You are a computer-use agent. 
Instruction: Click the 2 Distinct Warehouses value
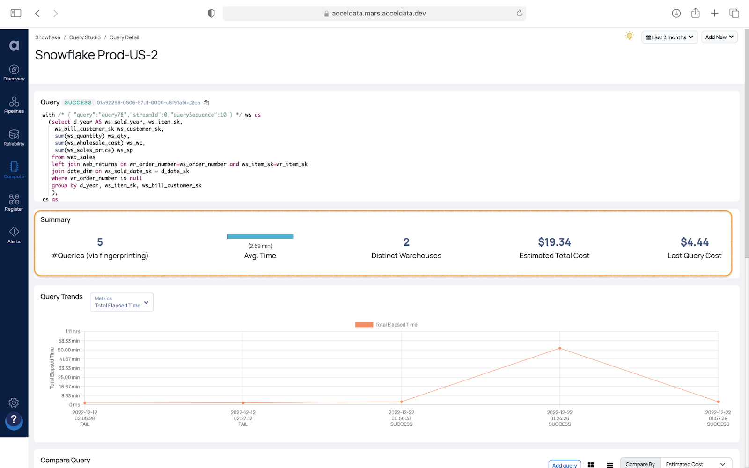[x=406, y=242]
